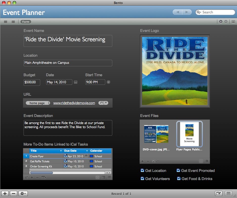Screen dimensions: 237x198
Task: Switch to split grid view icon
Action: coord(13,22)
